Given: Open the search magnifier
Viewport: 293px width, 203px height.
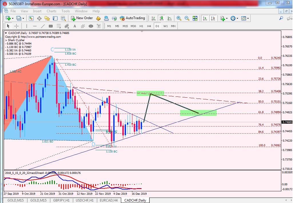Looking at the screenshot, I should coord(281,18).
